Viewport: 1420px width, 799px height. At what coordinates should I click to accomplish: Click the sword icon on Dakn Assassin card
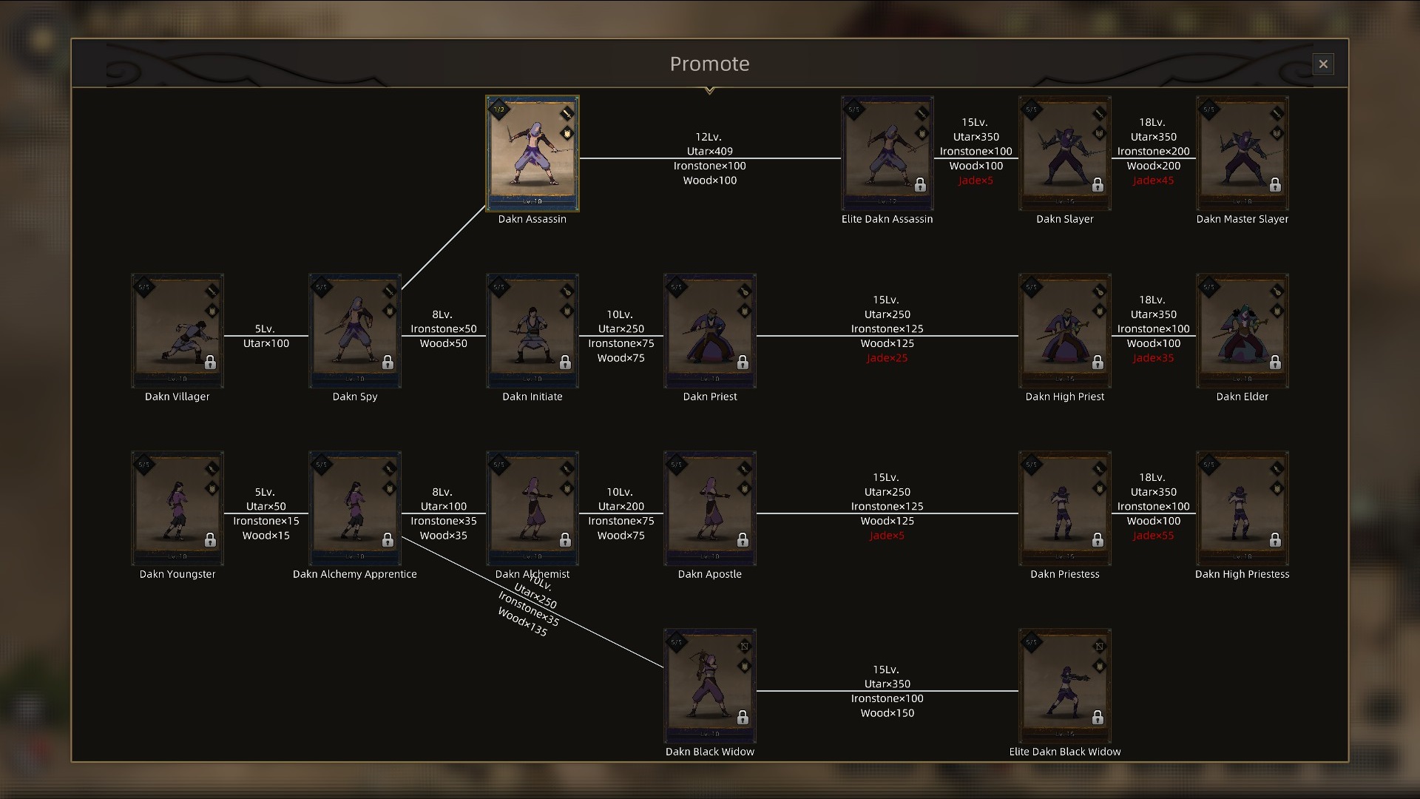(x=567, y=113)
